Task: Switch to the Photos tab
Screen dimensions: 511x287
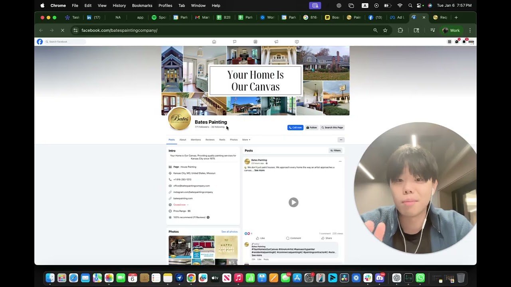Action: coord(234,140)
